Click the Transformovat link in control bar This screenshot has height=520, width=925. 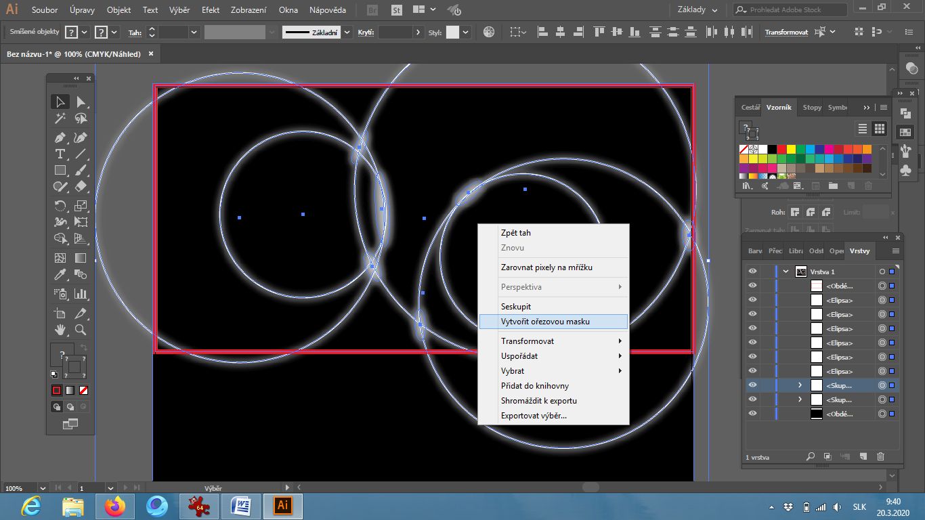click(x=787, y=32)
